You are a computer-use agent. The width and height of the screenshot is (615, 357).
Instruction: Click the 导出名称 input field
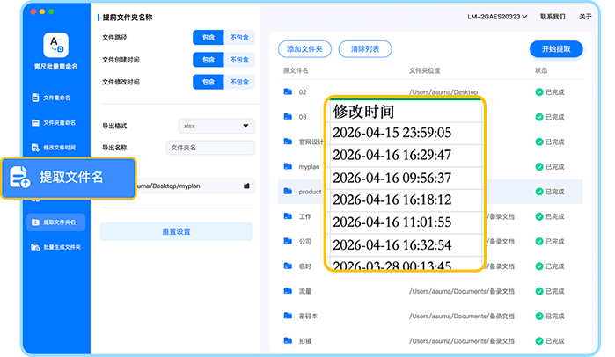210,148
